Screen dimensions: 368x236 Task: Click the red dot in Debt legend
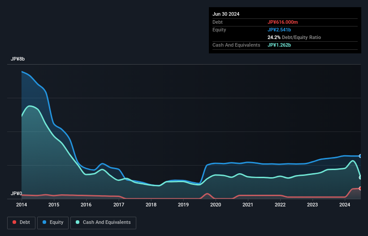[x=14, y=222]
